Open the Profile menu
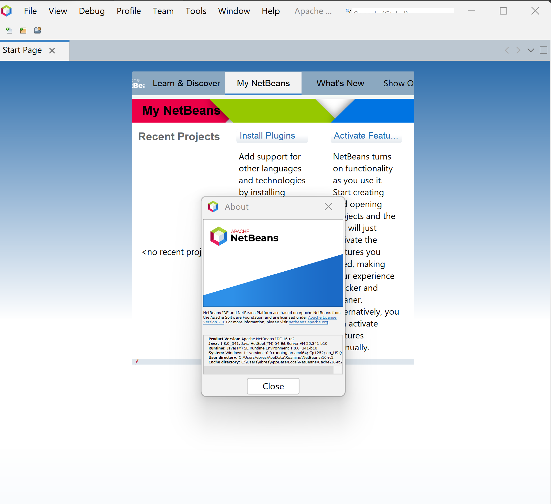Image resolution: width=551 pixels, height=504 pixels. point(129,11)
